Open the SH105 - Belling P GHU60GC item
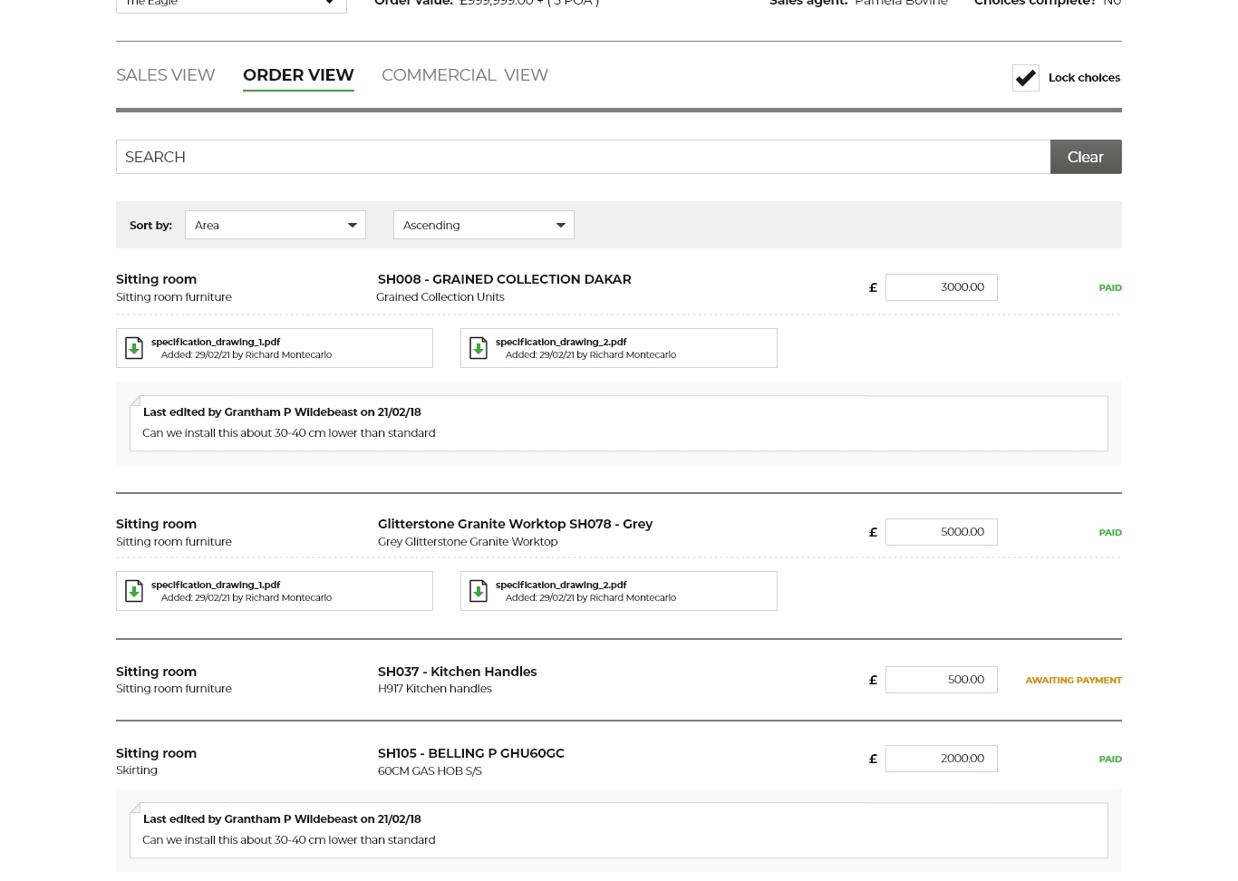 click(470, 753)
